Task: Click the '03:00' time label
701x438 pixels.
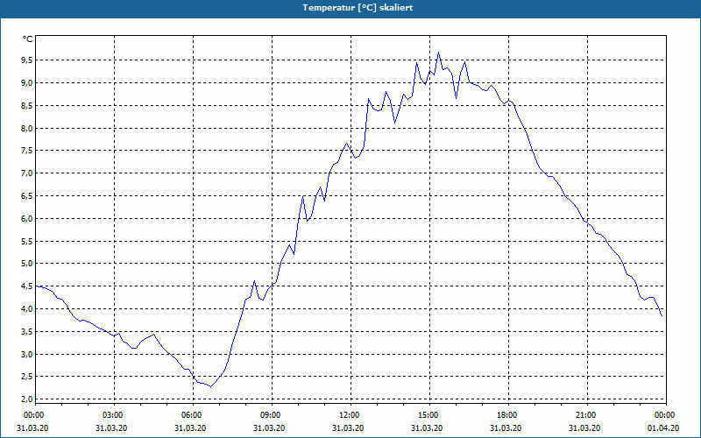Action: tap(113, 415)
